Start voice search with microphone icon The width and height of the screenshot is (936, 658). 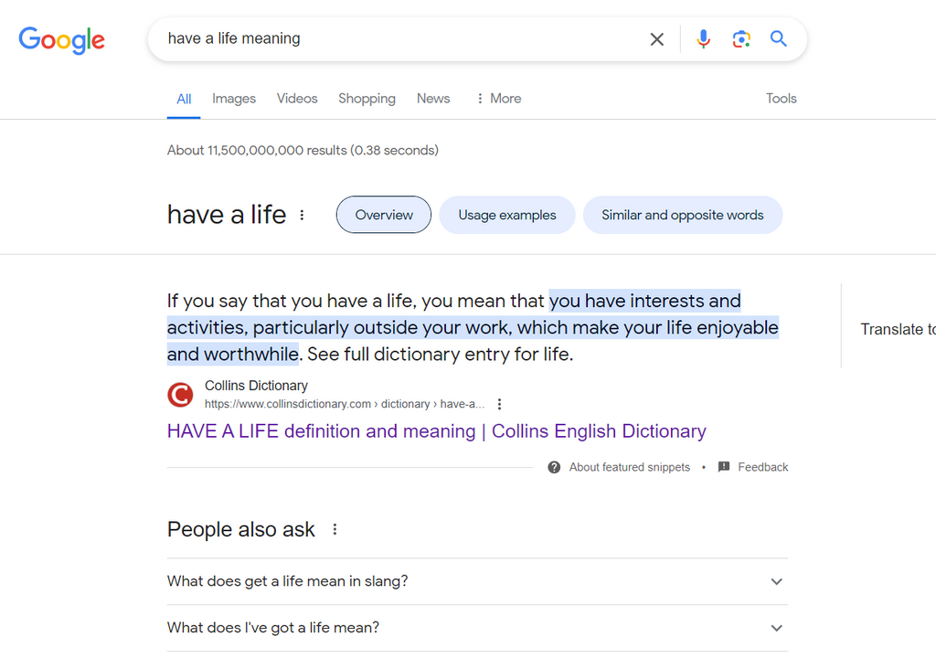coord(703,38)
